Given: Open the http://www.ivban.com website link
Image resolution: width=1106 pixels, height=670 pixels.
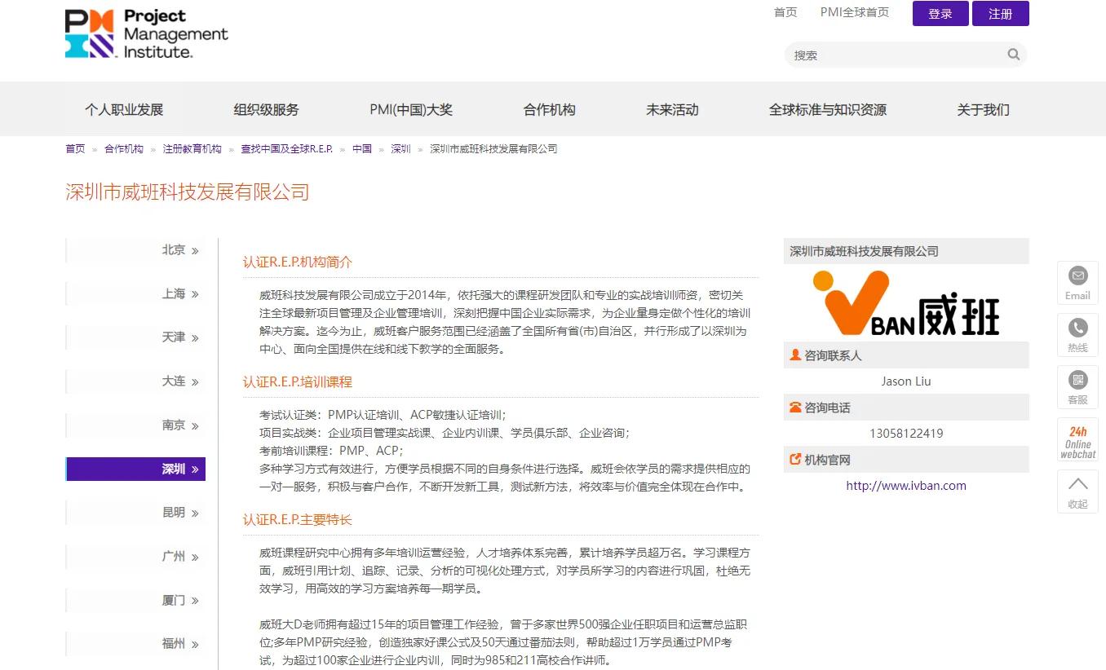Looking at the screenshot, I should tap(906, 485).
